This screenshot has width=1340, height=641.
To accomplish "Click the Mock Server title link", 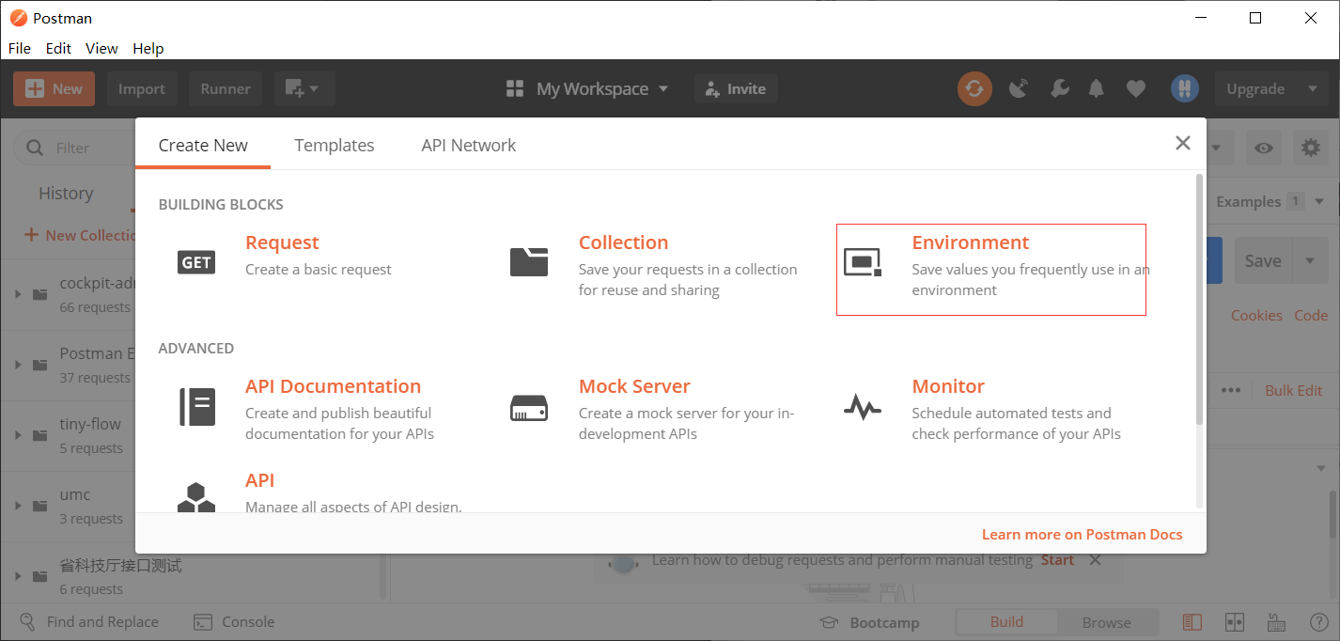I will (634, 386).
